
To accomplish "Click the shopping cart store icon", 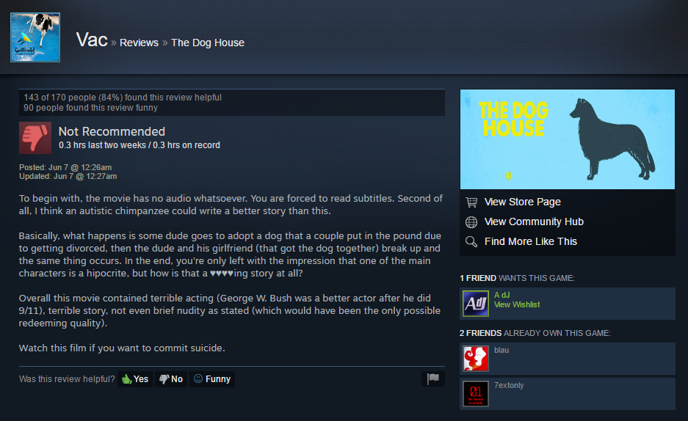I will 471,202.
